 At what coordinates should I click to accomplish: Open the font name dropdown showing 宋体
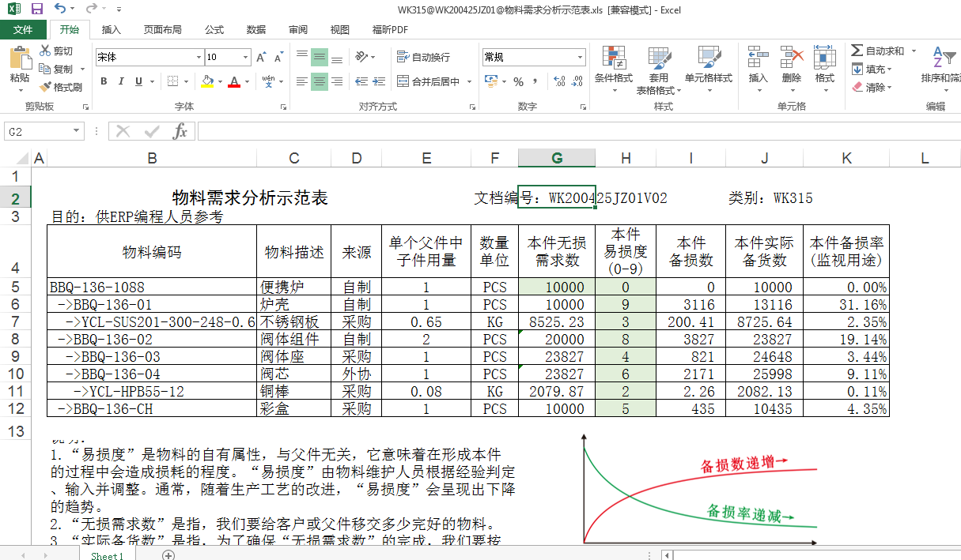(199, 57)
